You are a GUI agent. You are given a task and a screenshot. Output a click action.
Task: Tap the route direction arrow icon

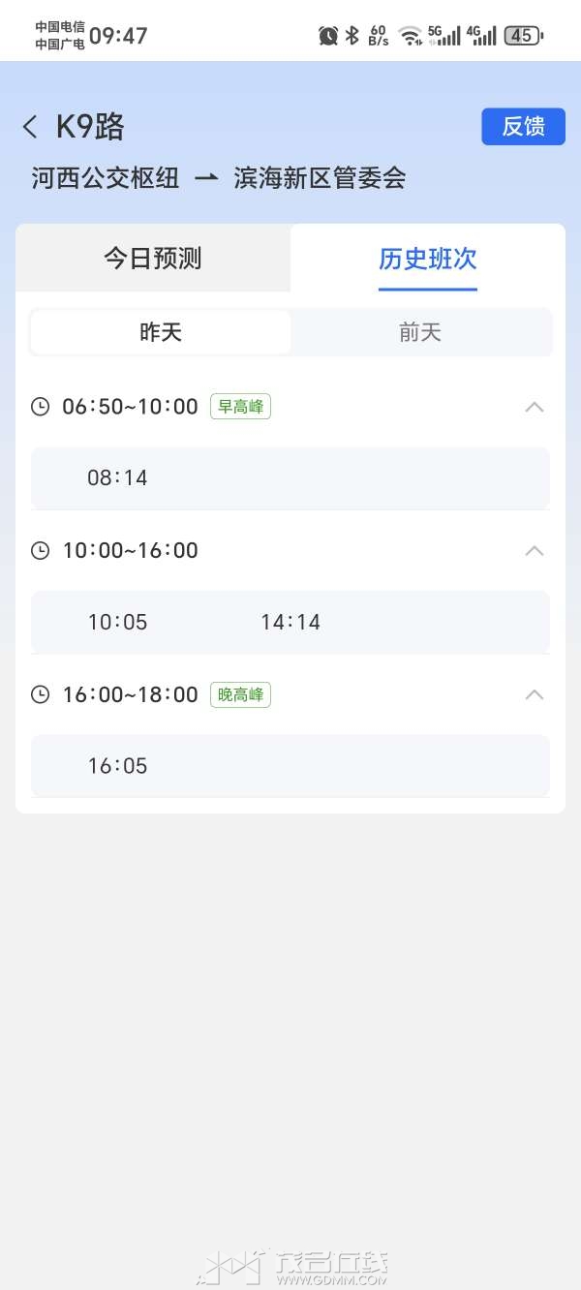point(206,179)
